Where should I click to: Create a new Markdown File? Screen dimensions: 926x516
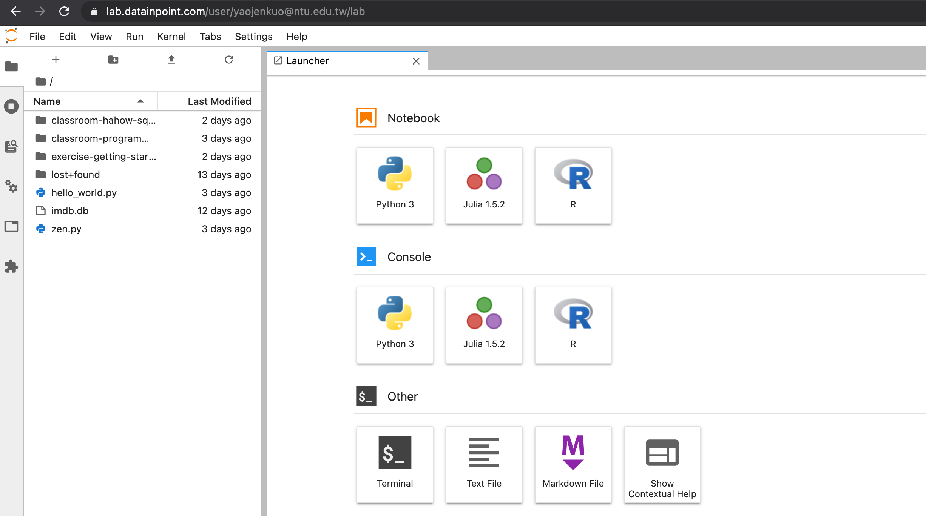(573, 465)
